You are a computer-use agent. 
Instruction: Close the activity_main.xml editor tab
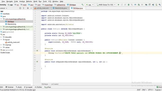(x=50, y=8)
